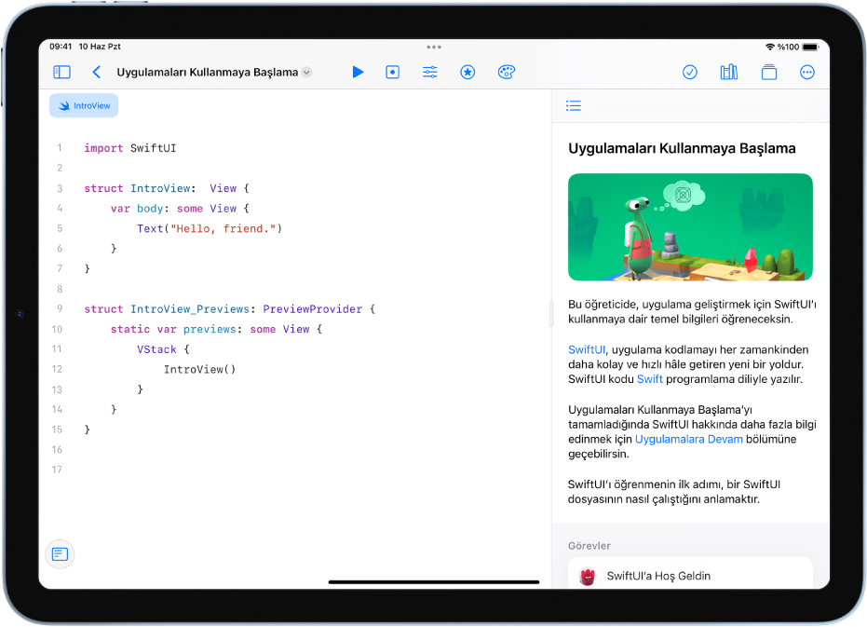
Task: Click the three-dot multitasking control
Action: (x=434, y=47)
